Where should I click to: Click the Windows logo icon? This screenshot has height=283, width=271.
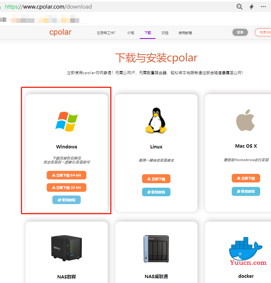coord(67,121)
